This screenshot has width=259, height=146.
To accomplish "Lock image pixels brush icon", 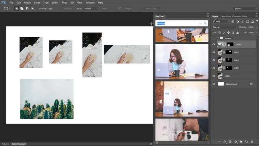I will point(224,33).
